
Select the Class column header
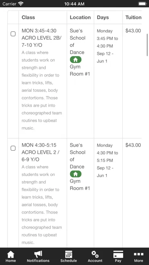coord(28,18)
